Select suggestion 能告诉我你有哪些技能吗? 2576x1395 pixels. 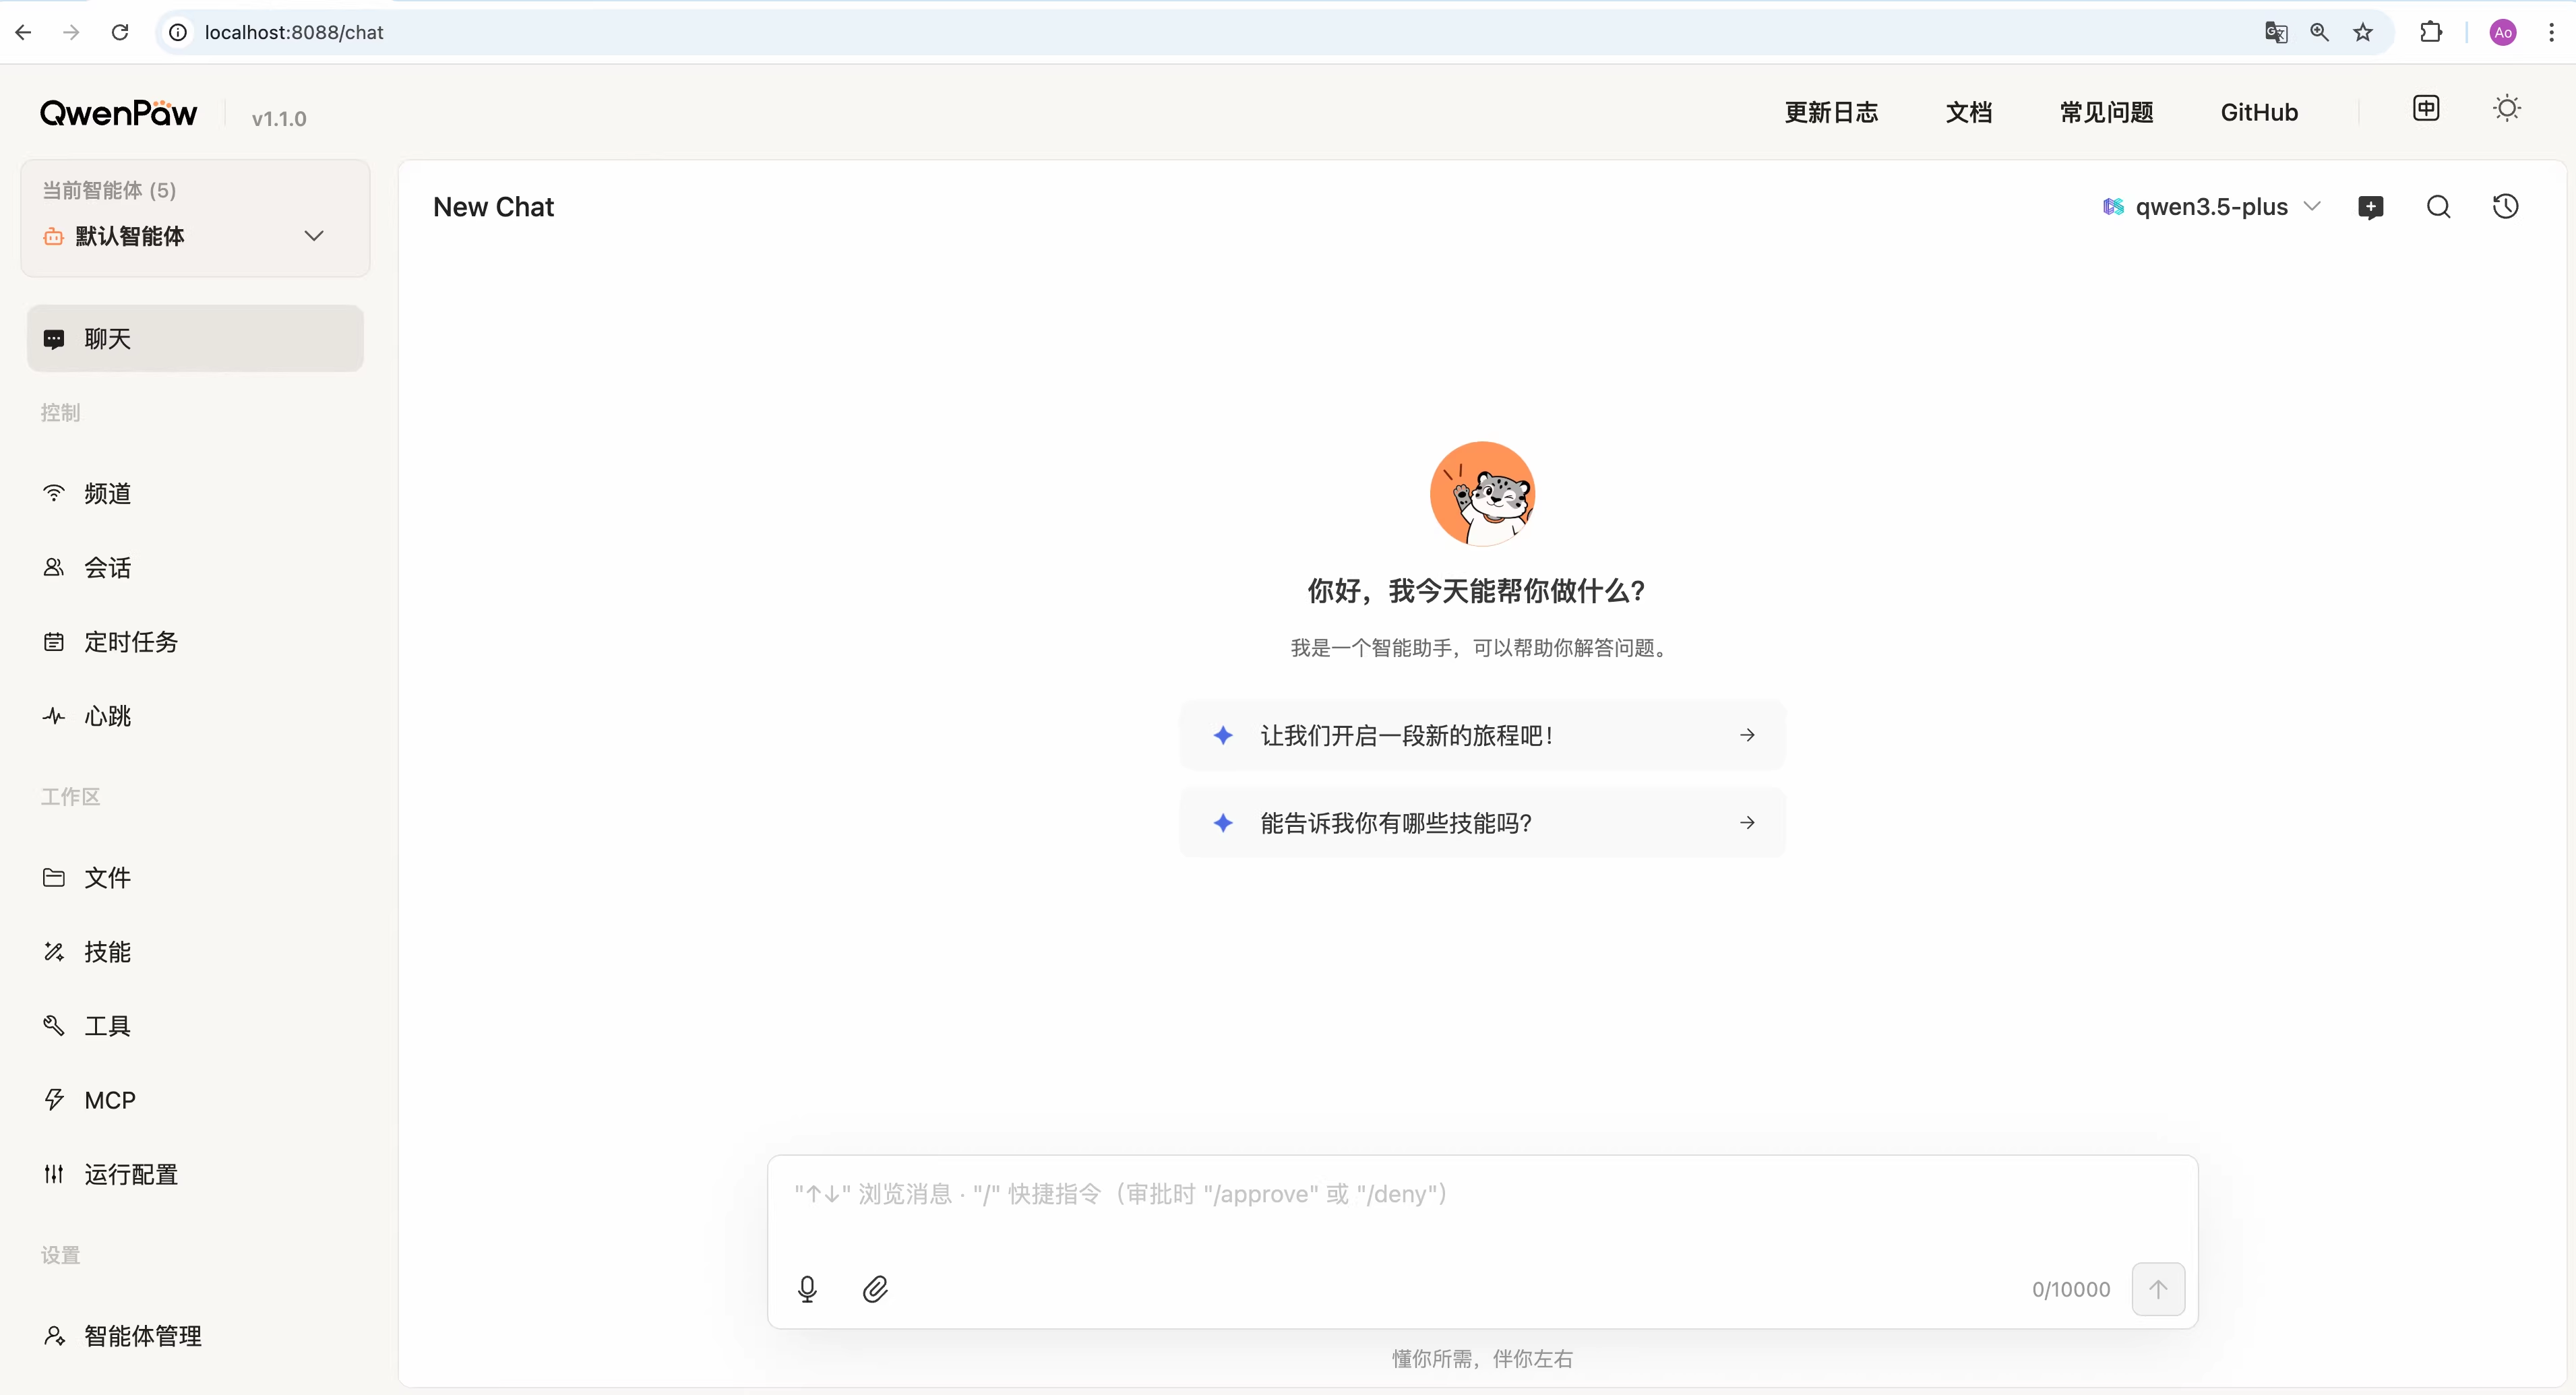1482,823
